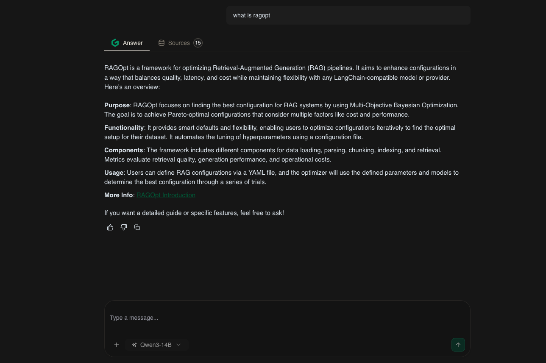The width and height of the screenshot is (546, 363).
Task: Copy the answer using the copy icon
Action: pyautogui.click(x=137, y=227)
